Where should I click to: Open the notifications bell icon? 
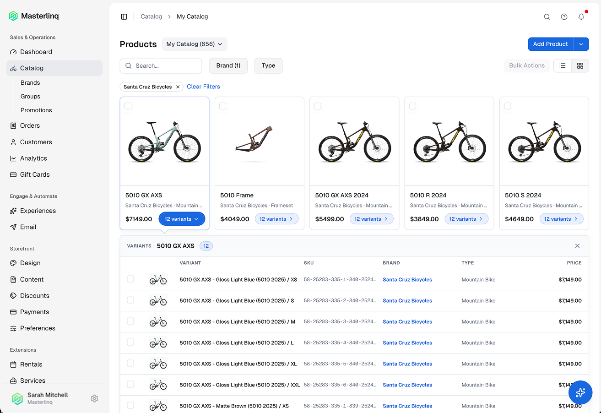(581, 16)
